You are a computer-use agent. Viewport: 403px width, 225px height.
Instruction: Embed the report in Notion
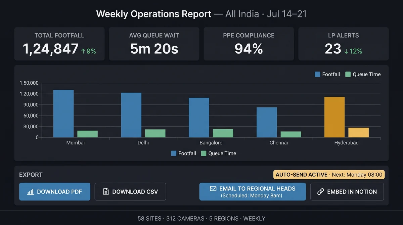coord(347,192)
